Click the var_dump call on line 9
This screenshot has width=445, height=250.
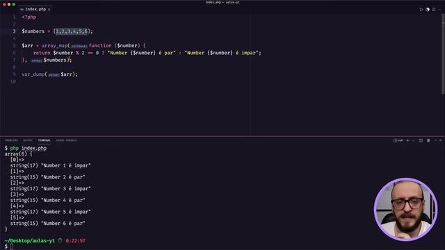pyautogui.click(x=33, y=74)
